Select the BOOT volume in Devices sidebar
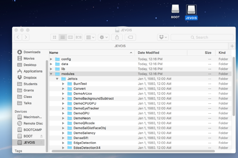 click(25, 136)
